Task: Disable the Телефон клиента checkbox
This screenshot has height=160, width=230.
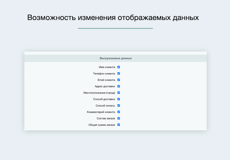Action: point(118,73)
